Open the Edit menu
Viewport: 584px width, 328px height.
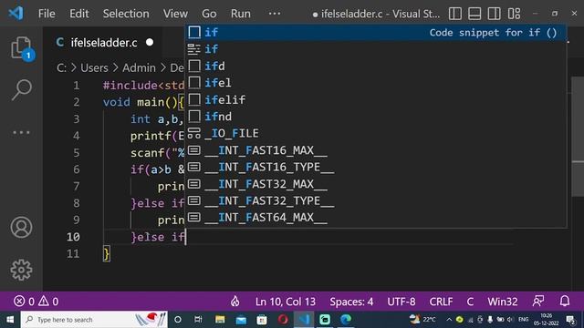(79, 14)
